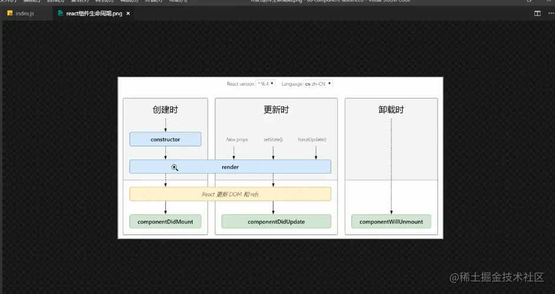Click the componentDidMount box
The width and height of the screenshot is (555, 294).
point(165,222)
